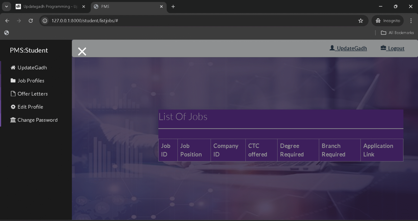Click the folder icon beside Job Profiles
Image resolution: width=418 pixels, height=221 pixels.
point(13,81)
